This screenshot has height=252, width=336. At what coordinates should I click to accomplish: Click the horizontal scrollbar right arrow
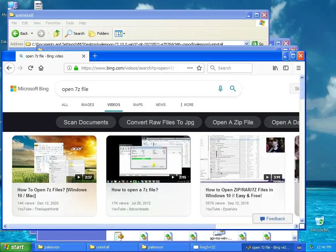point(297,226)
